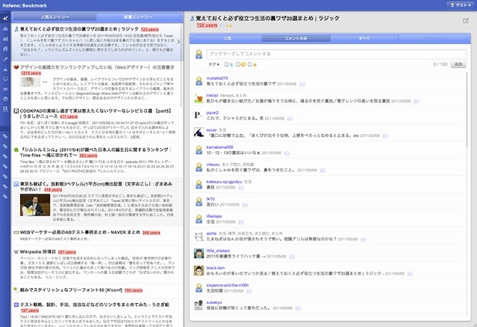Open user kobouzu-syugyotyu's profile

[x=224, y=182]
